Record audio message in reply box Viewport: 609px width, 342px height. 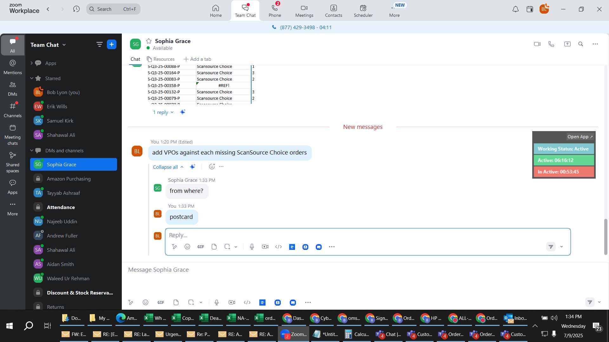click(252, 247)
